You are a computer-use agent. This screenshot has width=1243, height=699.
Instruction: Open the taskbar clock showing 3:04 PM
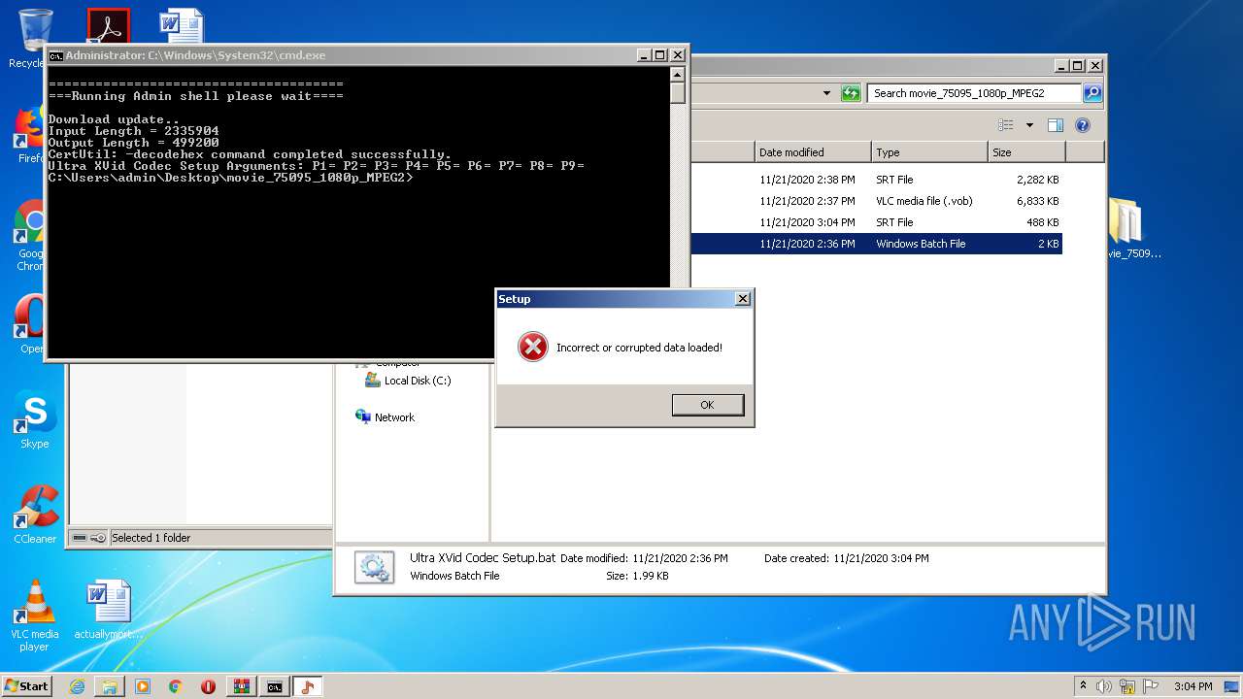pos(1193,686)
